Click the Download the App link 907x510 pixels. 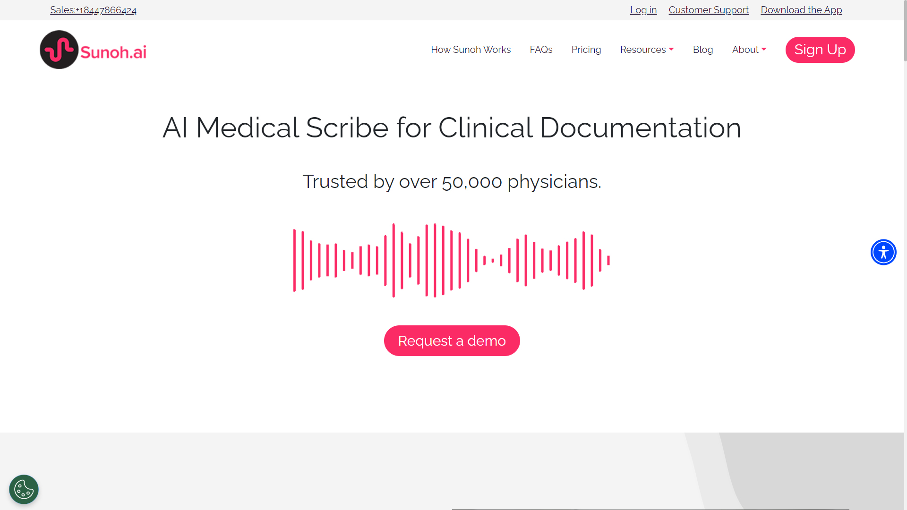pyautogui.click(x=802, y=10)
